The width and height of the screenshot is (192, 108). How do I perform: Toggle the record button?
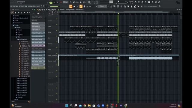(61, 2)
